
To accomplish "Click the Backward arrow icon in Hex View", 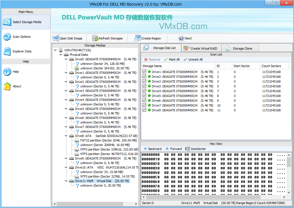I will coord(145,149).
